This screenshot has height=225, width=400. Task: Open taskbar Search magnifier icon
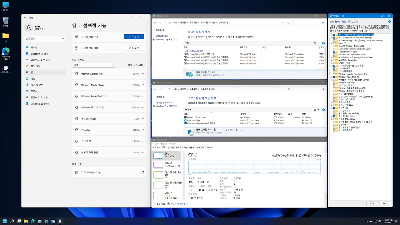12,221
